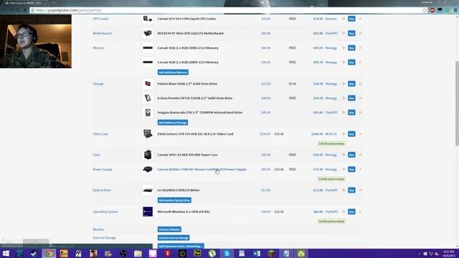Screen dimensions: 459x258
Task: Click the Corsair SPEC-01 case image
Action: pos(148,155)
